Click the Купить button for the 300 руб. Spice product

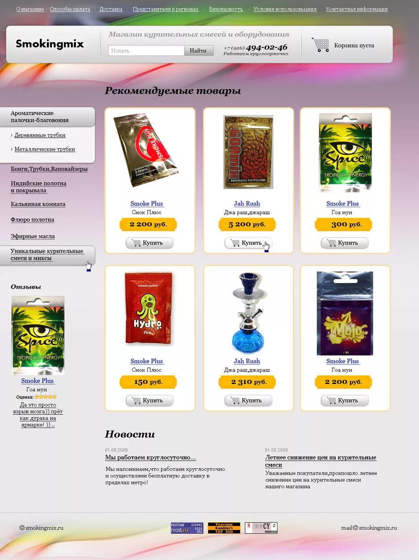[345, 243]
